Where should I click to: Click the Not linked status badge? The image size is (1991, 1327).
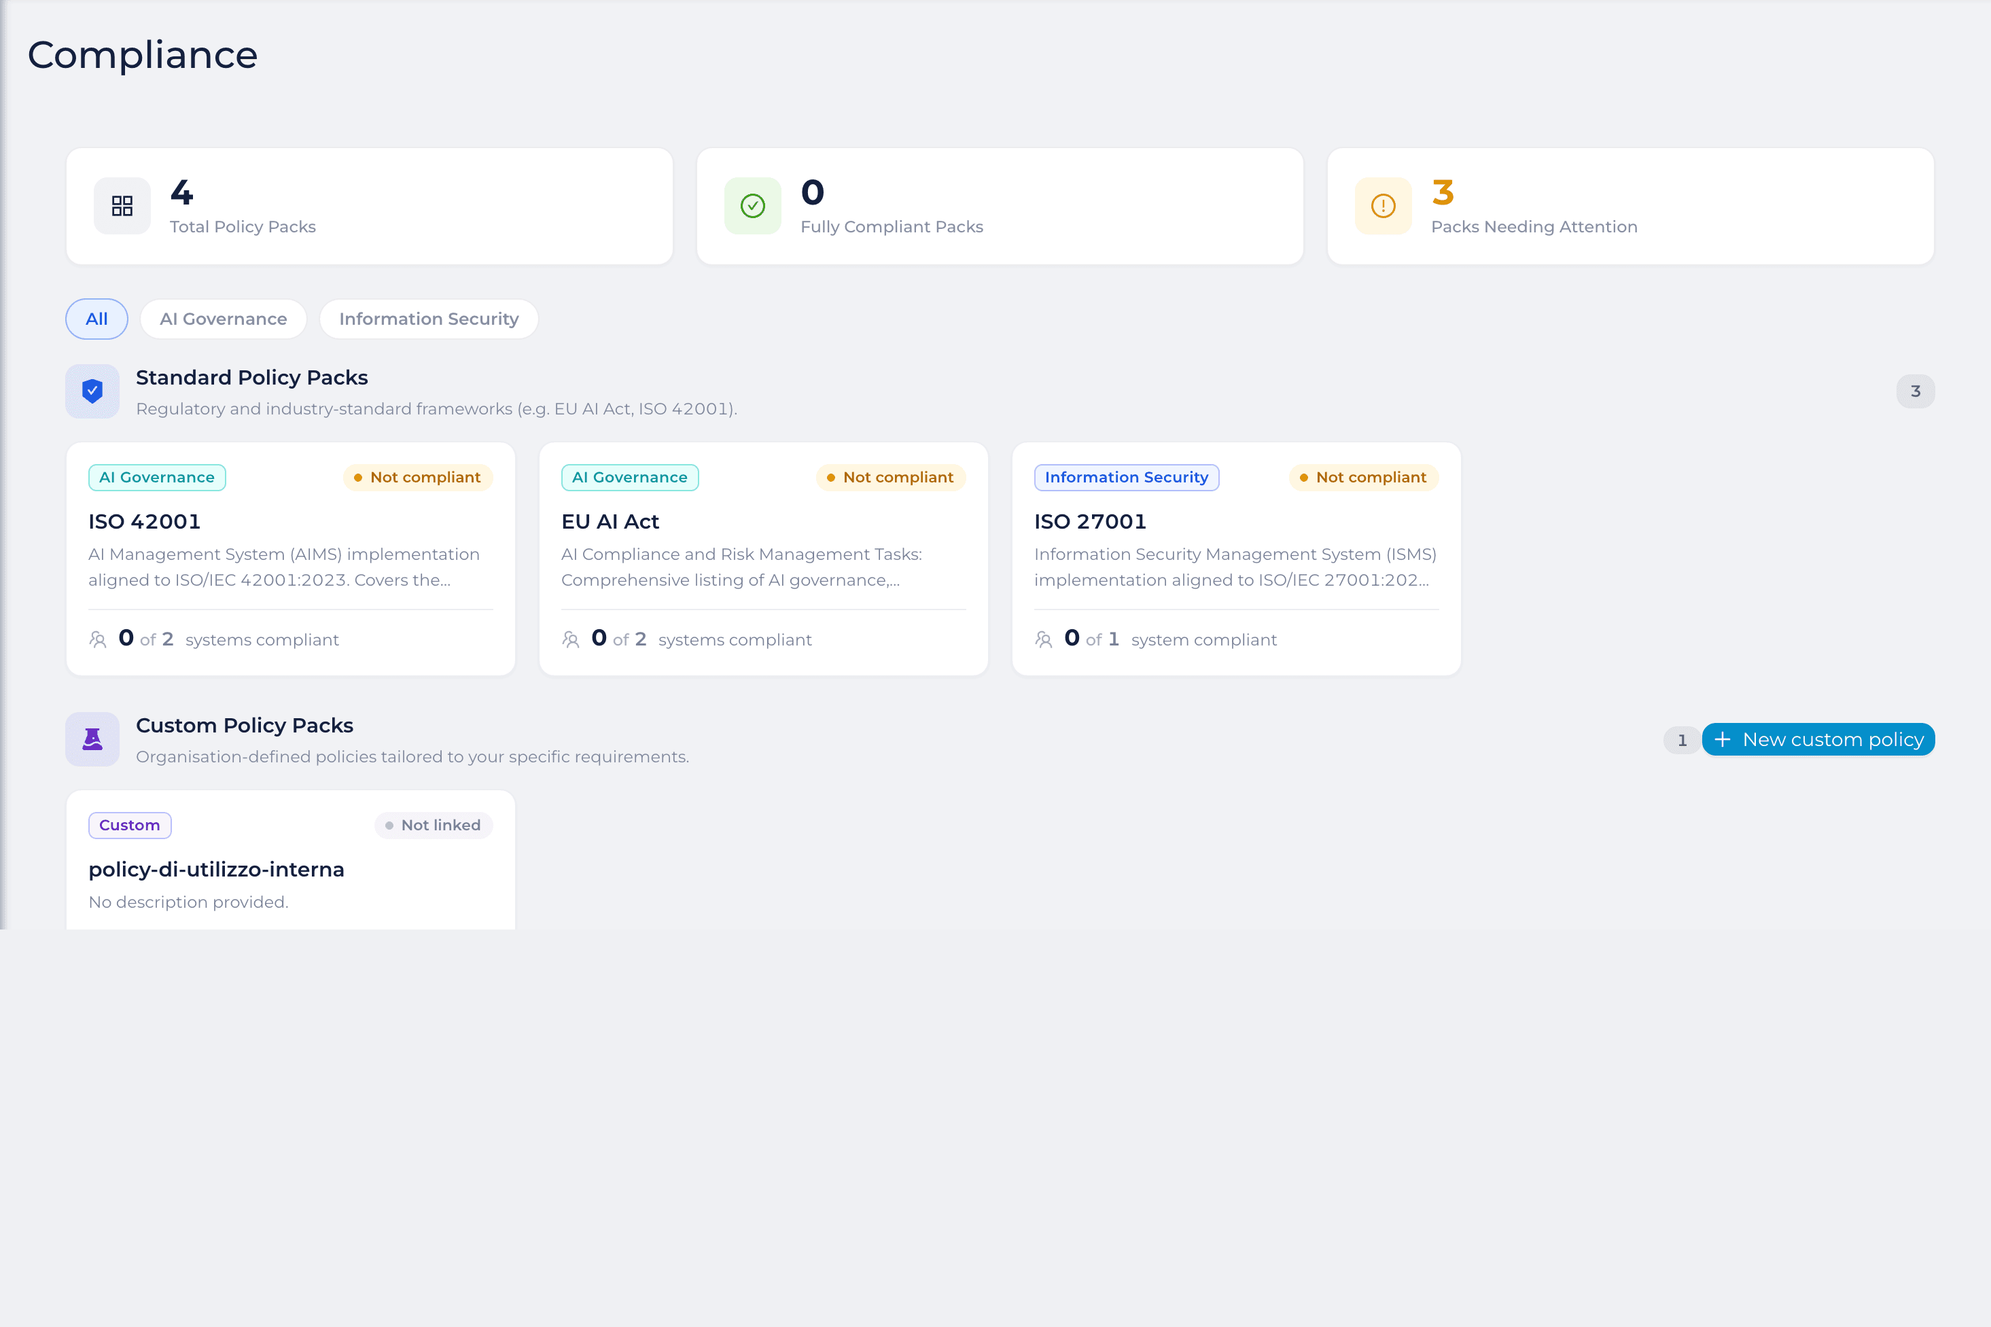(434, 825)
